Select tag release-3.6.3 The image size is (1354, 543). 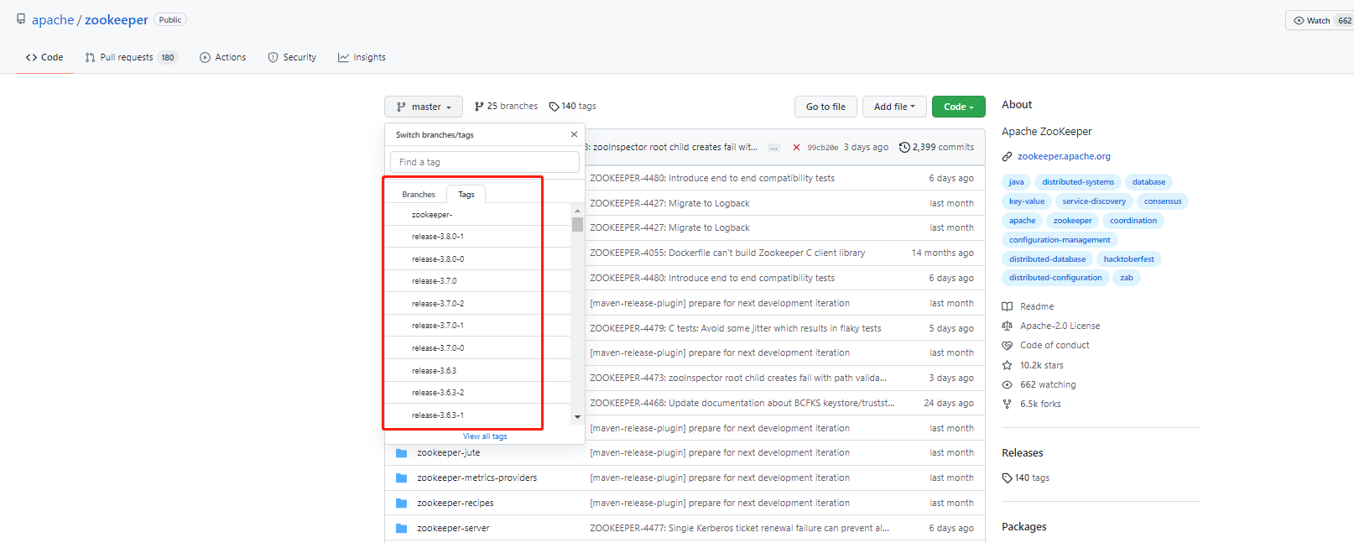pos(478,370)
